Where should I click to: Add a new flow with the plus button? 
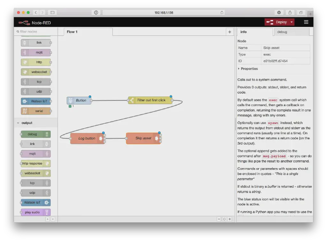click(x=230, y=32)
